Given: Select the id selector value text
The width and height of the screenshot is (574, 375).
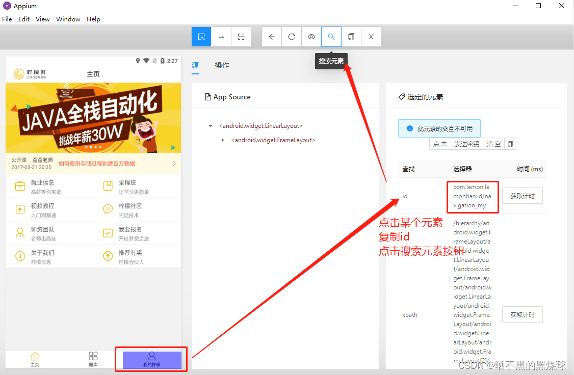Looking at the screenshot, I should 472,197.
